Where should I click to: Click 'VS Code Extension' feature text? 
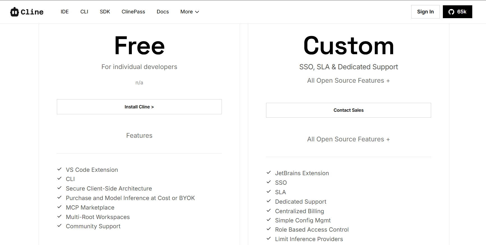pyautogui.click(x=92, y=170)
